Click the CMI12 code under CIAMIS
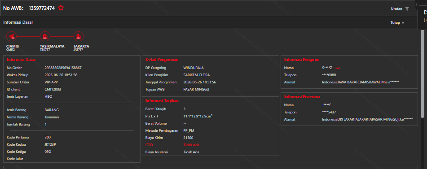This screenshot has height=169, width=427. [10, 50]
